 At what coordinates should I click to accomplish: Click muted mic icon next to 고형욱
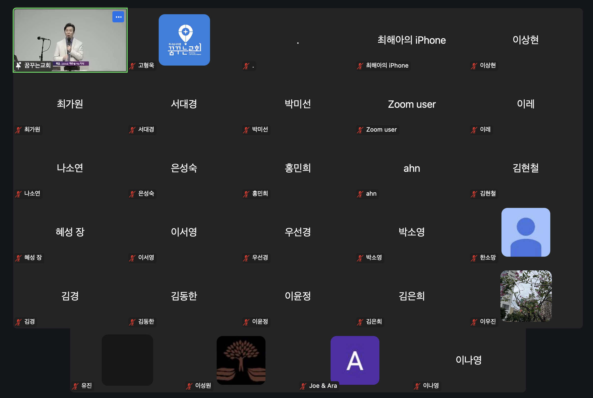point(132,66)
